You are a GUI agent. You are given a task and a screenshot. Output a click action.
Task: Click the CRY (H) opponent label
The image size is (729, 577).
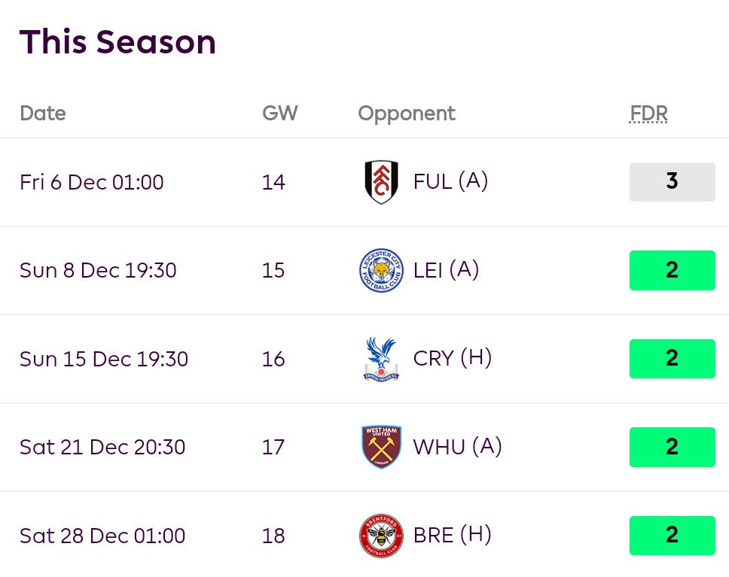point(452,358)
